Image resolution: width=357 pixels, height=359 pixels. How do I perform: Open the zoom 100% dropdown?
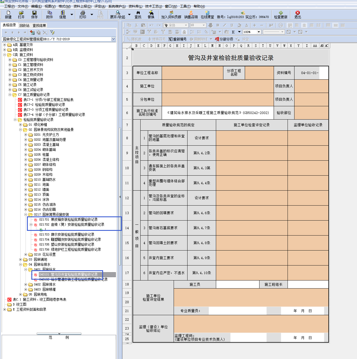(259, 32)
